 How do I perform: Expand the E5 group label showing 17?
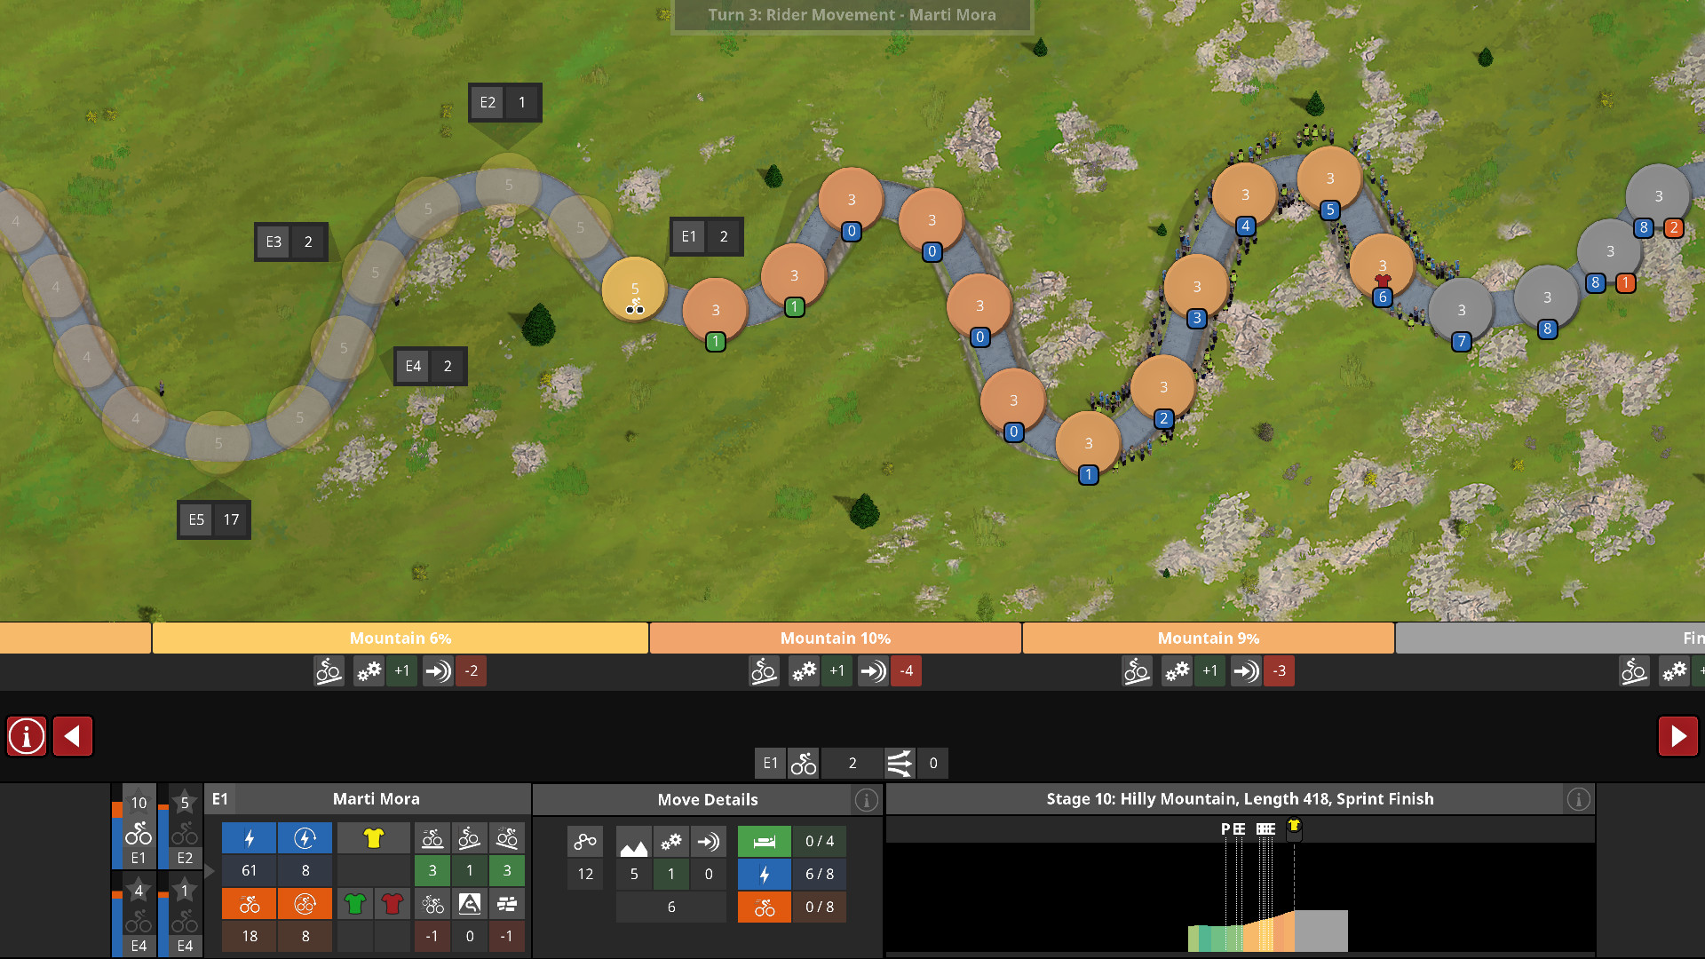tap(214, 519)
